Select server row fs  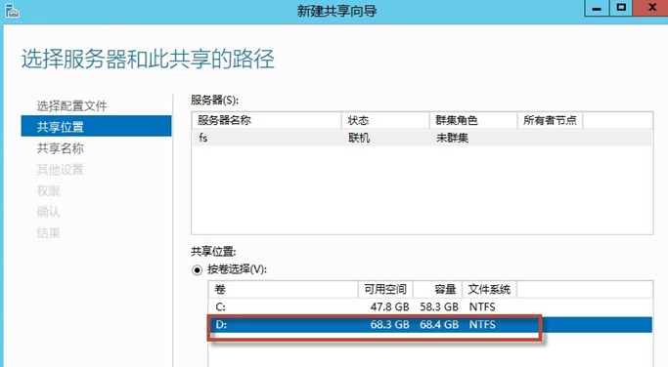[422, 138]
